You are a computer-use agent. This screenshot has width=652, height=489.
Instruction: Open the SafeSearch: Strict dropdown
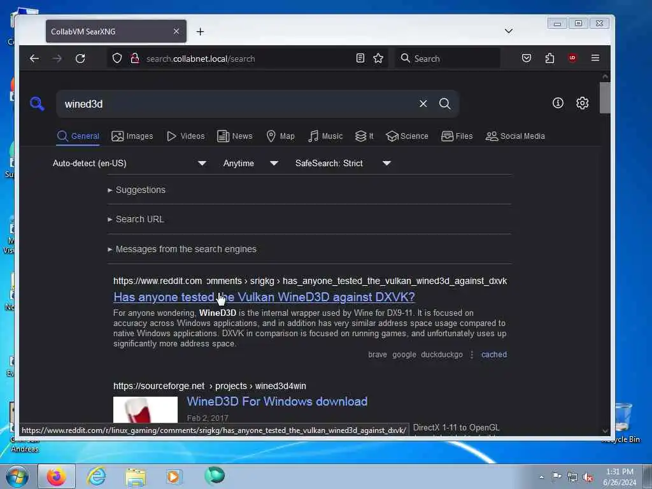(343, 164)
